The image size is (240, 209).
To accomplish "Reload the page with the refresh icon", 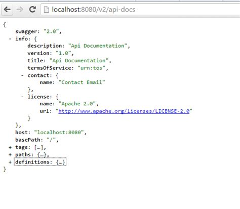I will pyautogui.click(x=32, y=10).
